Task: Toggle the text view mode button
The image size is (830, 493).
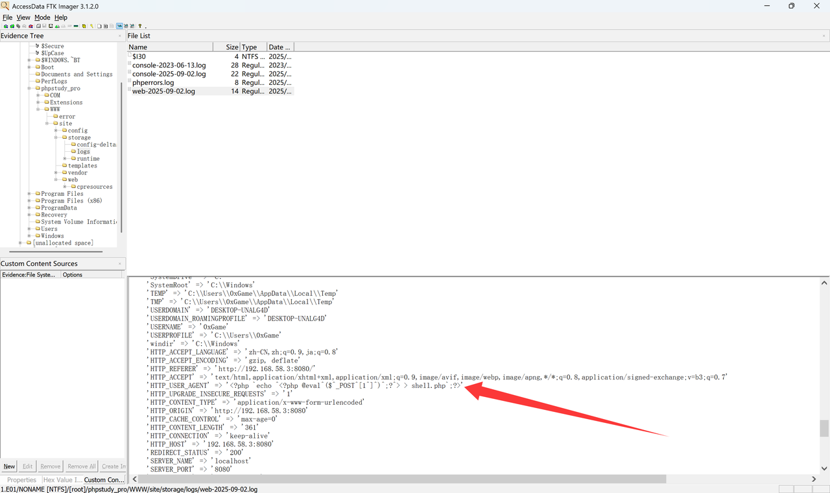Action: (125, 27)
